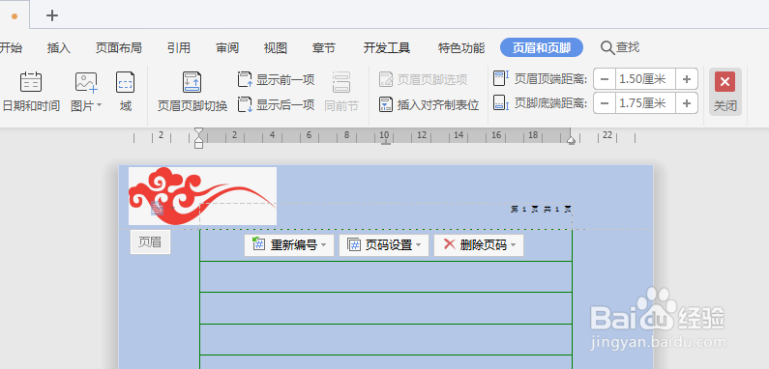Click the 1.75厘米 footer distance field

point(645,103)
